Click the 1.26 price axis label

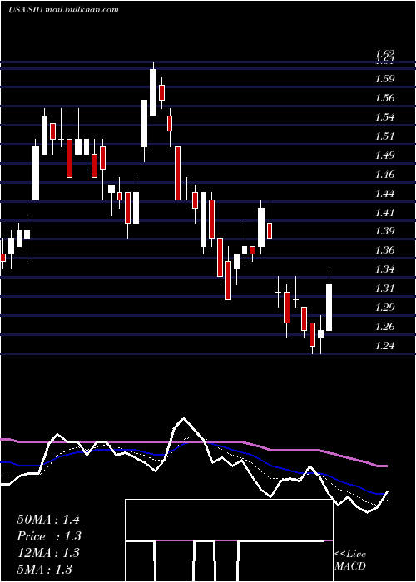(384, 327)
